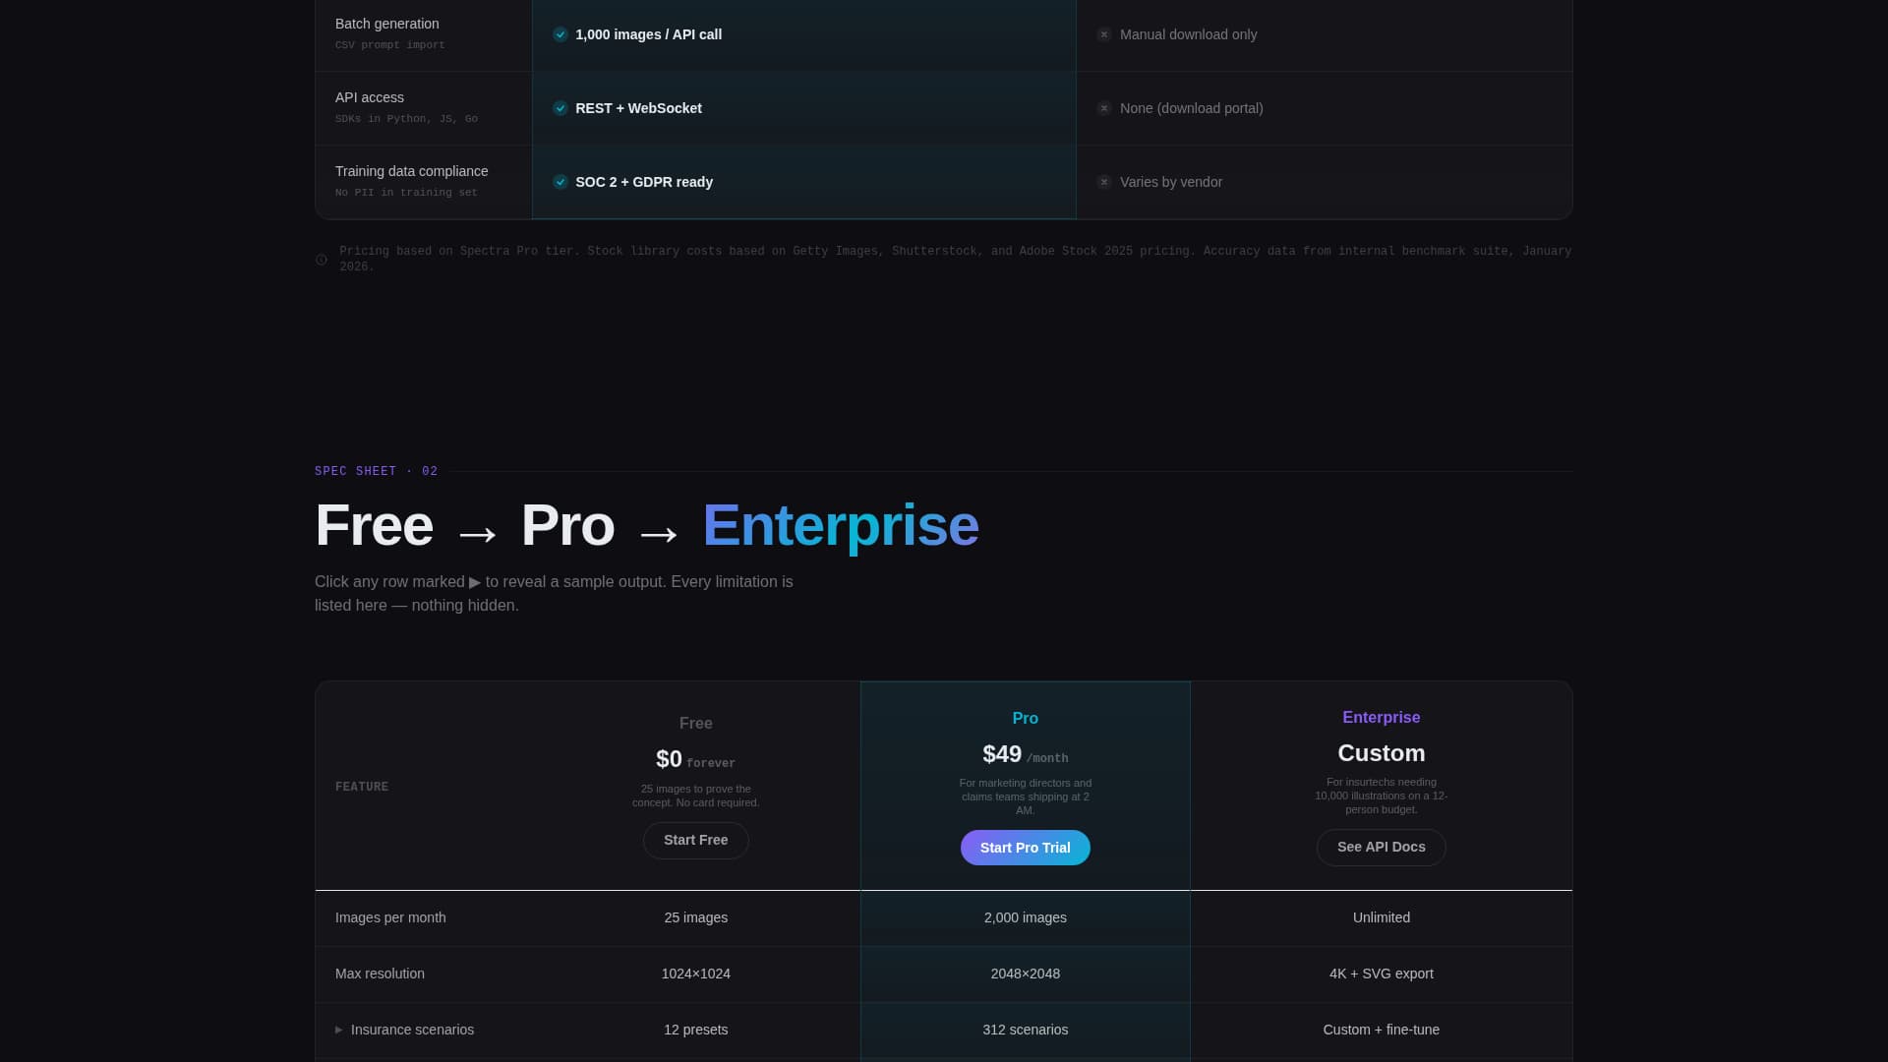The height and width of the screenshot is (1062, 1888).
Task: Click the x icon next to "Manual download only"
Action: [x=1105, y=33]
